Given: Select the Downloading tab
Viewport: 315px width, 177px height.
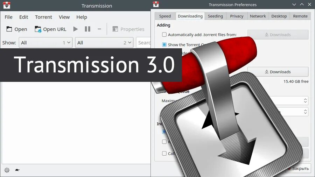Looking at the screenshot, I should pyautogui.click(x=190, y=16).
